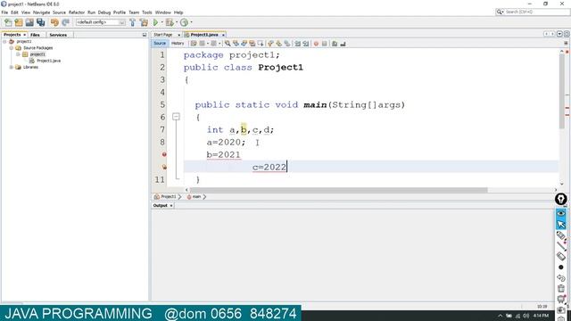Click the lightbulb icon above annotation toolbar

[561, 199]
